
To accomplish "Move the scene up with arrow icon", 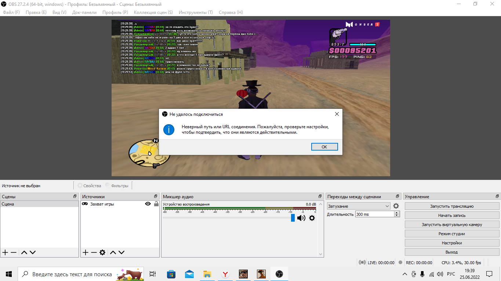I will point(24,252).
